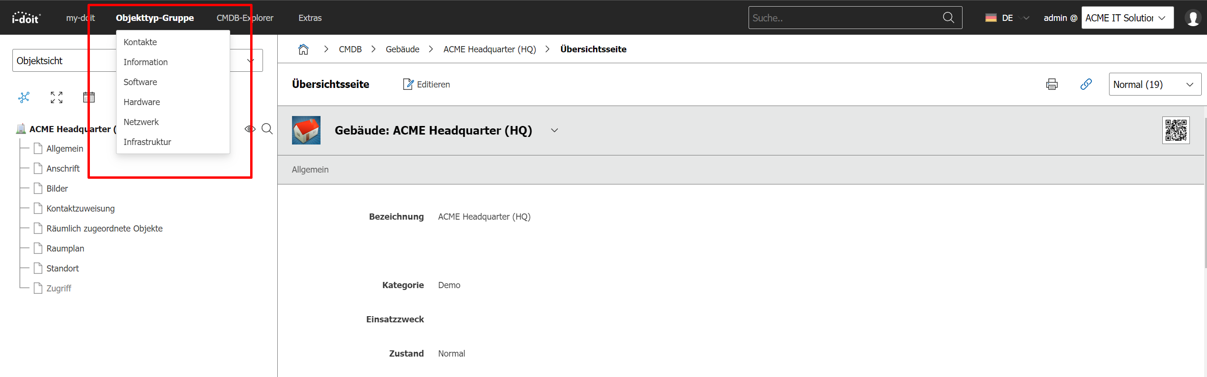Go to home via breadcrumb house icon
The height and width of the screenshot is (377, 1207).
303,49
